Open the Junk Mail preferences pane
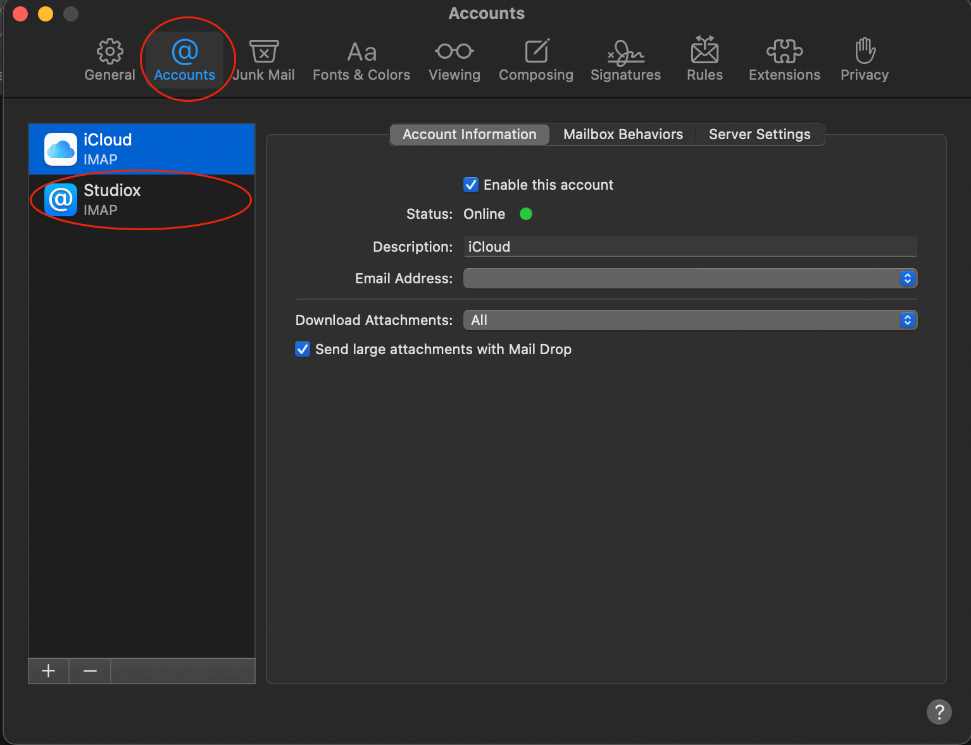Screen dimensions: 971x745 [x=264, y=61]
